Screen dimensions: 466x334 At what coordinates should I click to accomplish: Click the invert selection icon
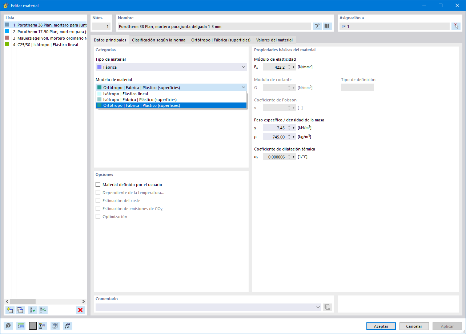[43, 310]
